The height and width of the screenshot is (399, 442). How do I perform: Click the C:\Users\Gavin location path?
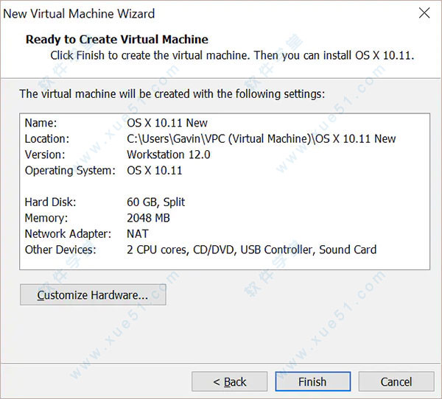[x=261, y=138]
